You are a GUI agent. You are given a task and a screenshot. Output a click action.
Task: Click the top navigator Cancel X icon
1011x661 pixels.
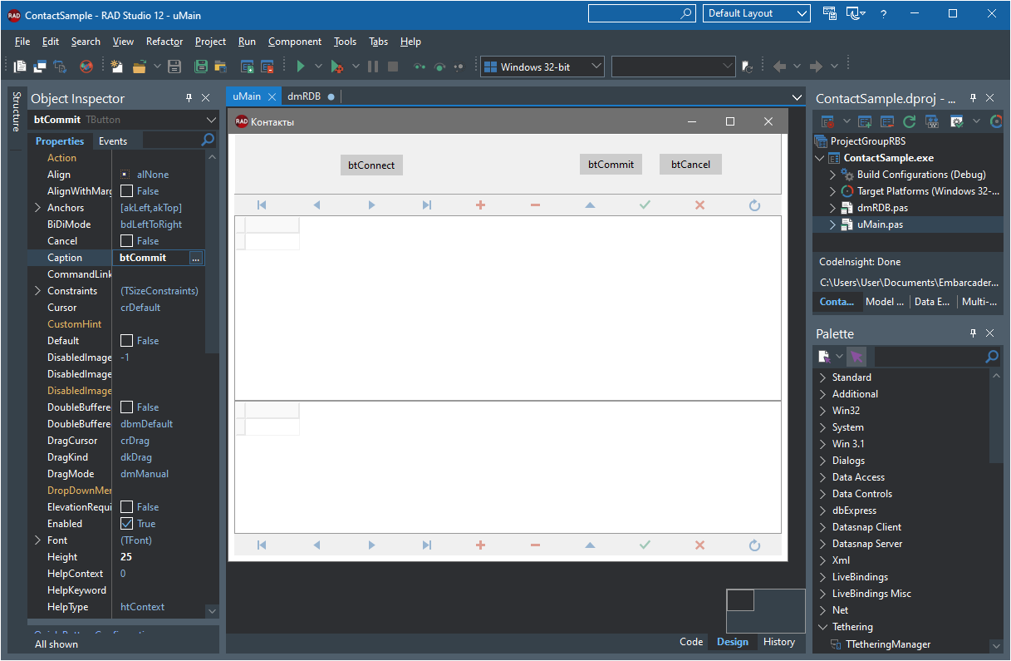699,205
